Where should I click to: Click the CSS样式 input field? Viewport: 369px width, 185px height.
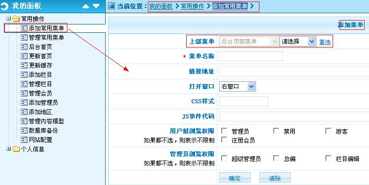coord(244,101)
